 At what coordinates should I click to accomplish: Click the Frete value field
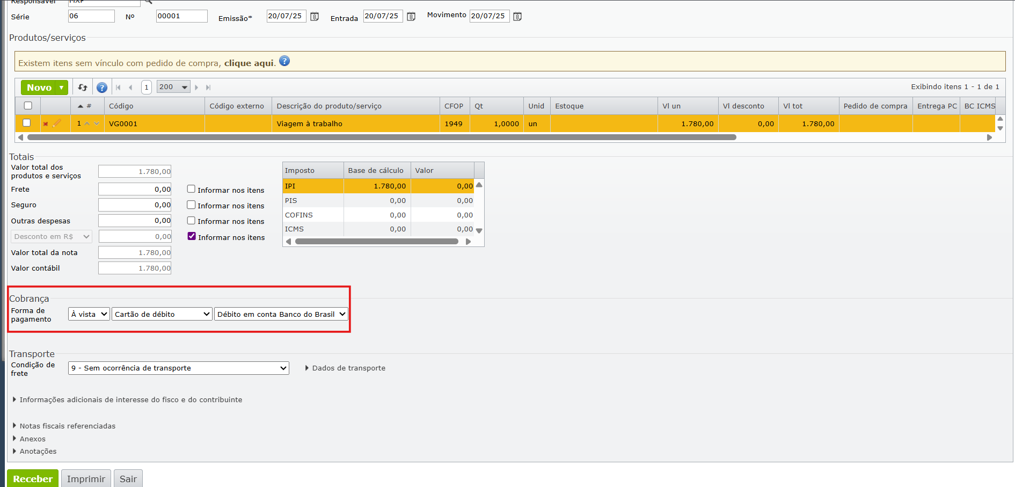pos(135,189)
